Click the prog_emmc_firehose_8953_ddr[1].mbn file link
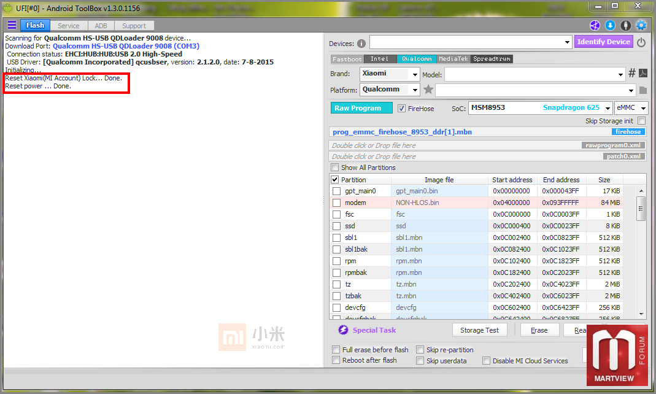This screenshot has height=394, width=656. click(402, 132)
